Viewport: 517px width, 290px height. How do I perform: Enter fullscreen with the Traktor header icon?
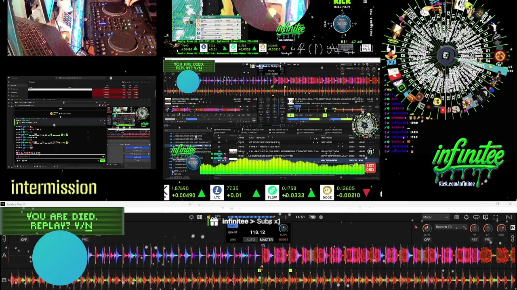click(x=496, y=217)
